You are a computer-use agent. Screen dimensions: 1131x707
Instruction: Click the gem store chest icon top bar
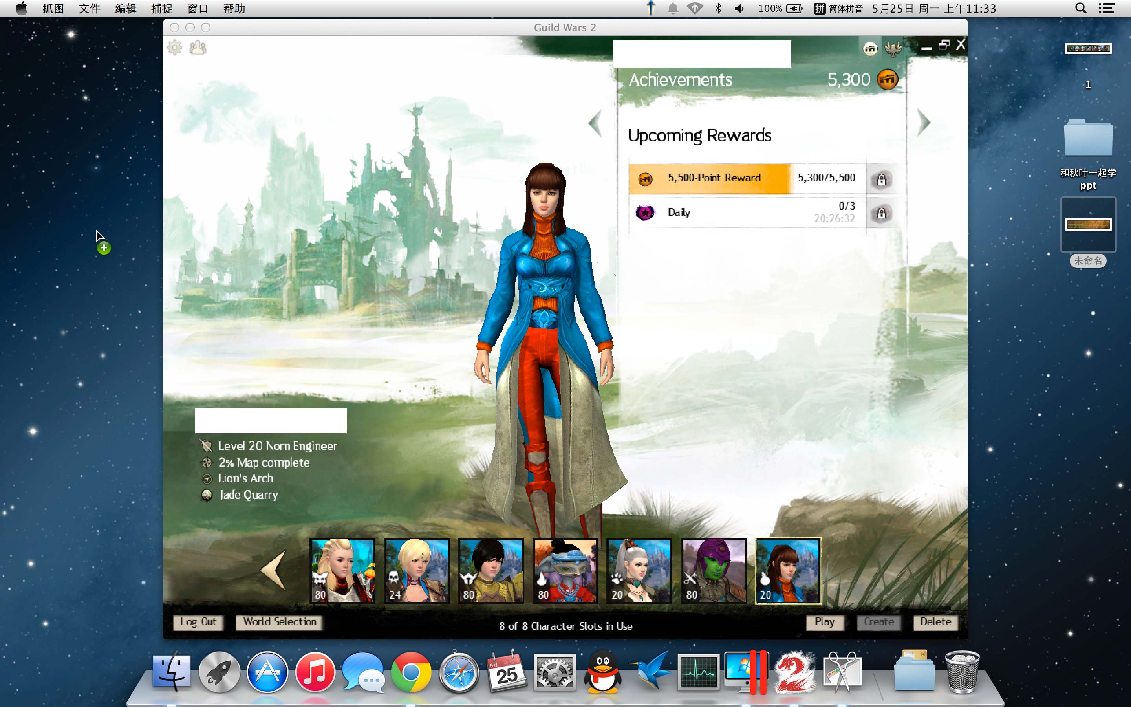click(870, 49)
